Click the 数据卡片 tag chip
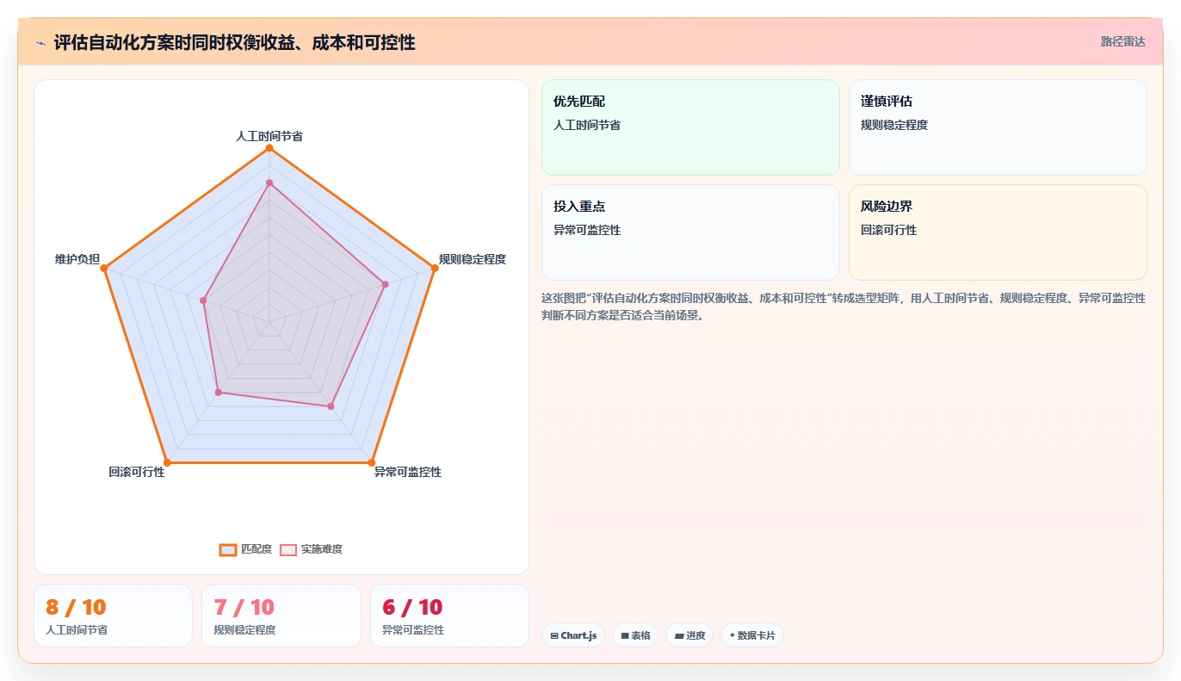 tap(752, 635)
